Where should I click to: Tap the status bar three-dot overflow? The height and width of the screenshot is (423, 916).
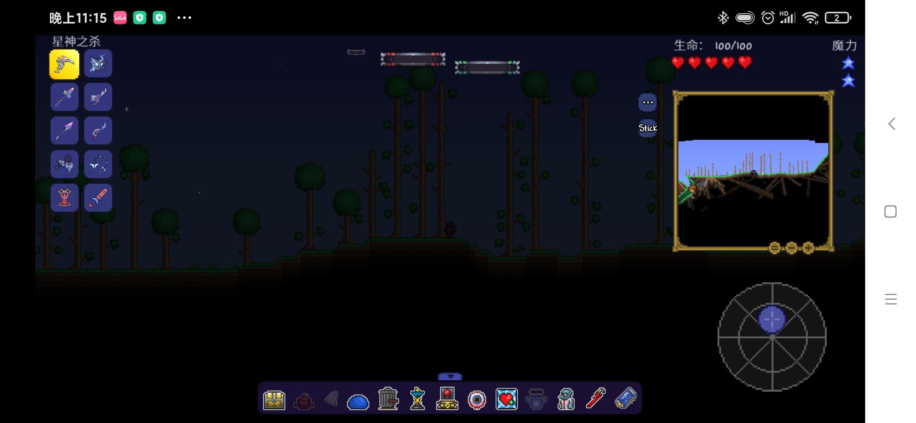(x=184, y=18)
